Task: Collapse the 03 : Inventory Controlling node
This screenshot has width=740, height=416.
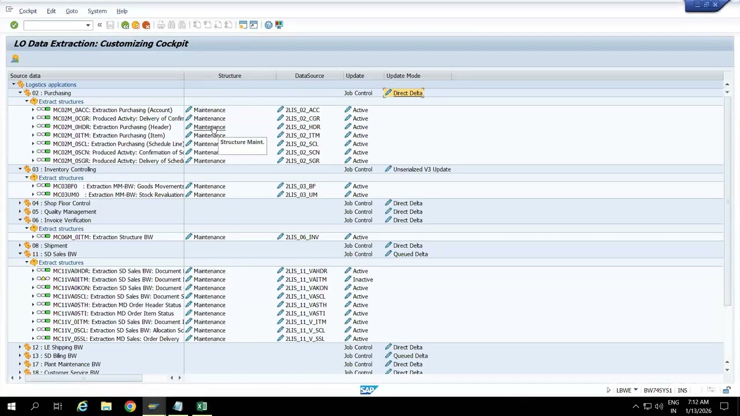Action: pyautogui.click(x=20, y=169)
